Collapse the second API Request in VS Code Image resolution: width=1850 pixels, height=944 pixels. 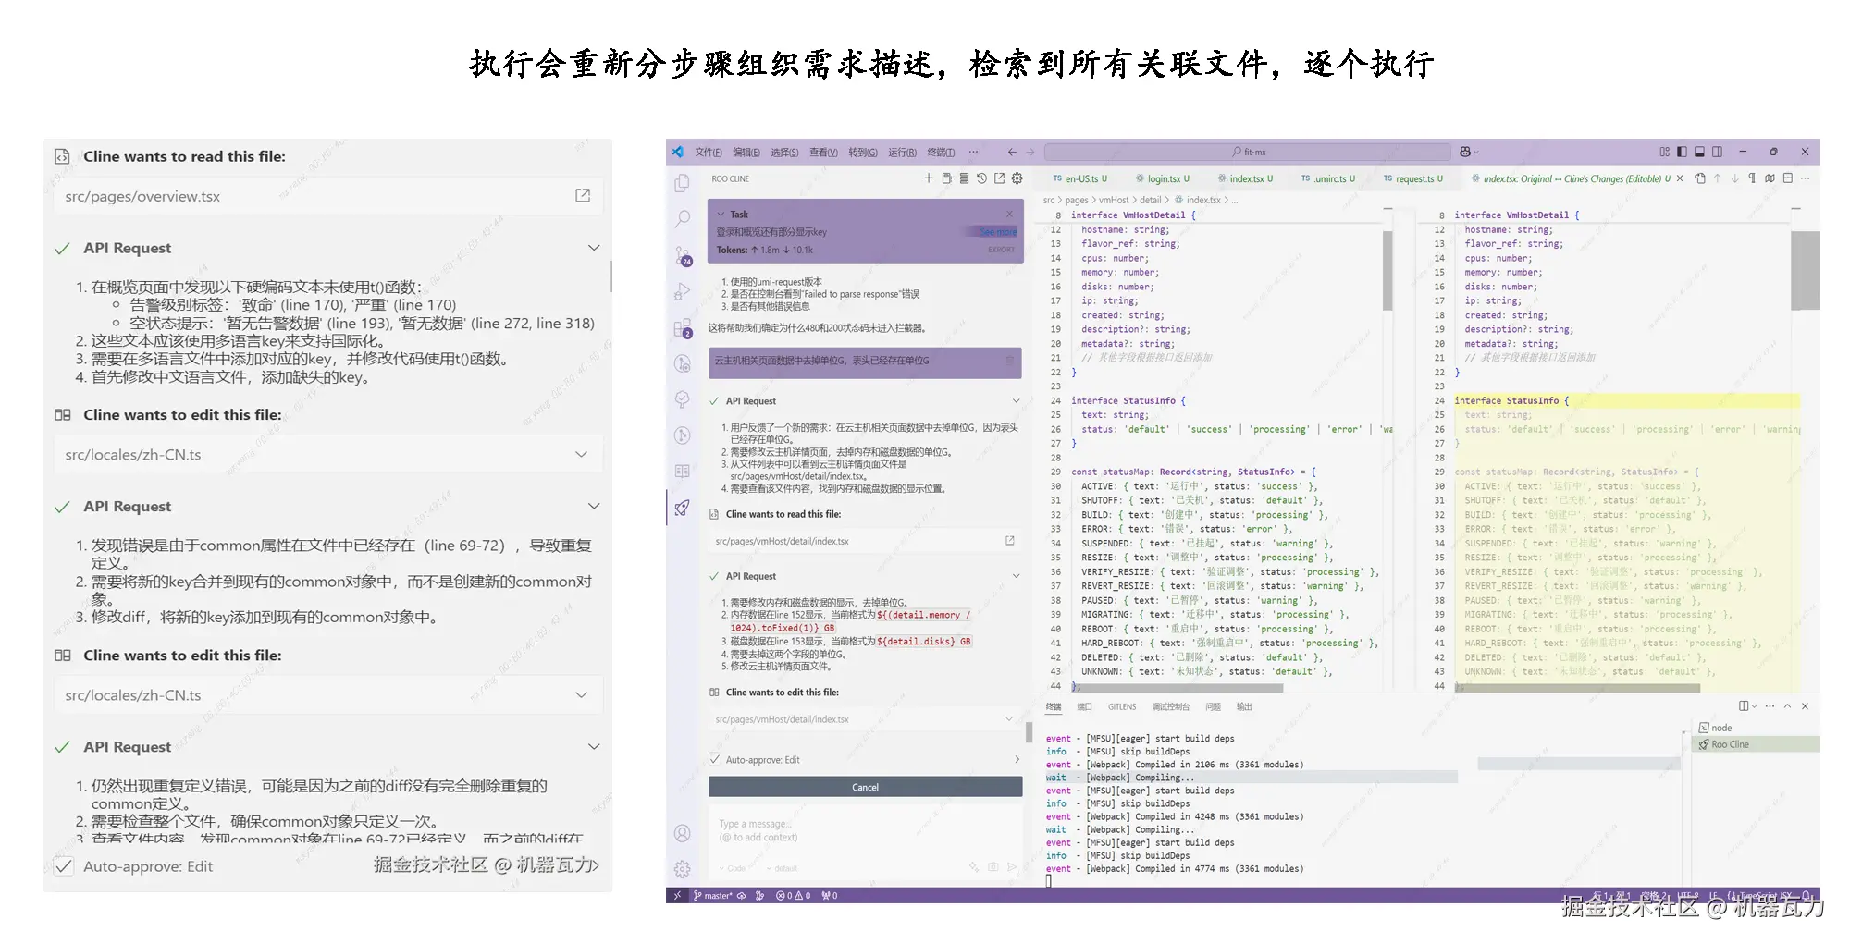pyautogui.click(x=1016, y=576)
